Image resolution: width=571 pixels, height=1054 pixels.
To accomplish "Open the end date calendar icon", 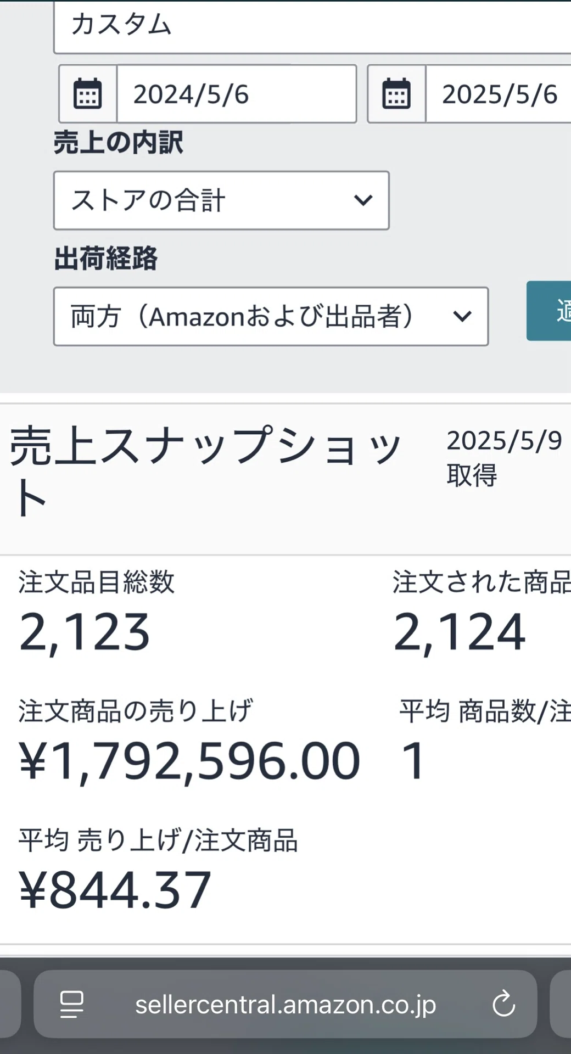I will coord(396,94).
